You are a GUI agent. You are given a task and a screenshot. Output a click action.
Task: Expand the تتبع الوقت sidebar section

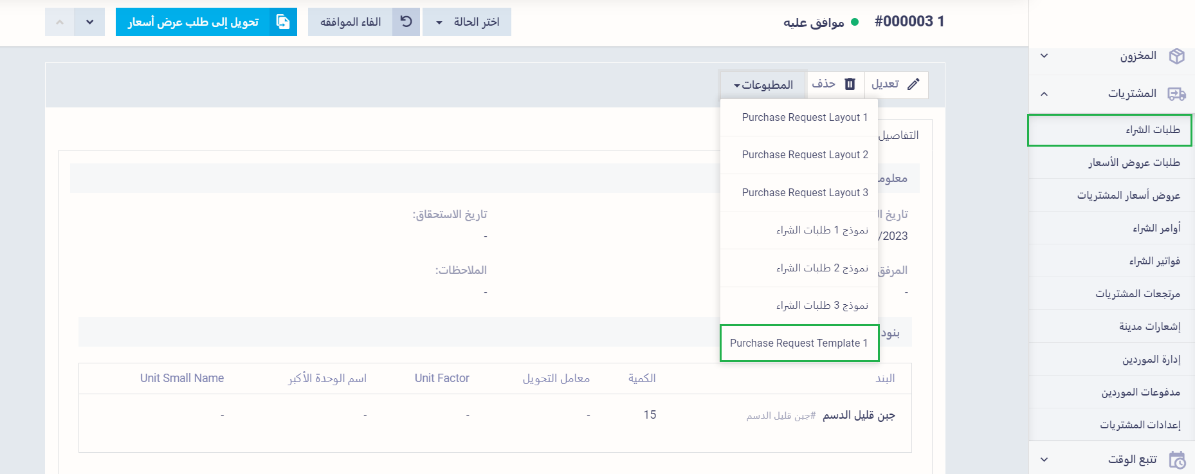1044,460
